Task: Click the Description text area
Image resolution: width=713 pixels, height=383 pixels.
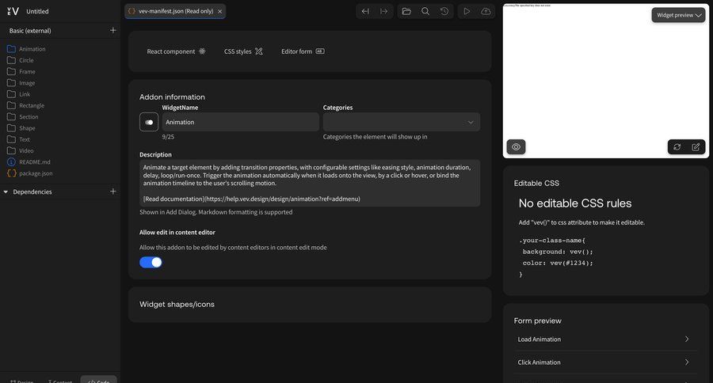Action: click(310, 183)
